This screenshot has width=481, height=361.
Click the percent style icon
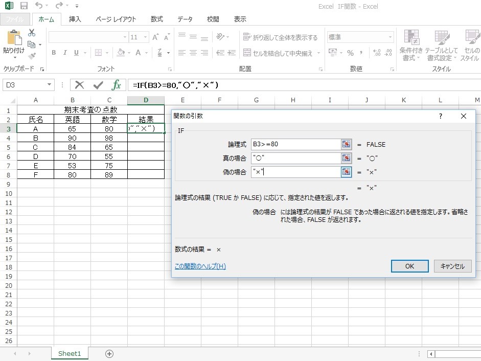[350, 53]
